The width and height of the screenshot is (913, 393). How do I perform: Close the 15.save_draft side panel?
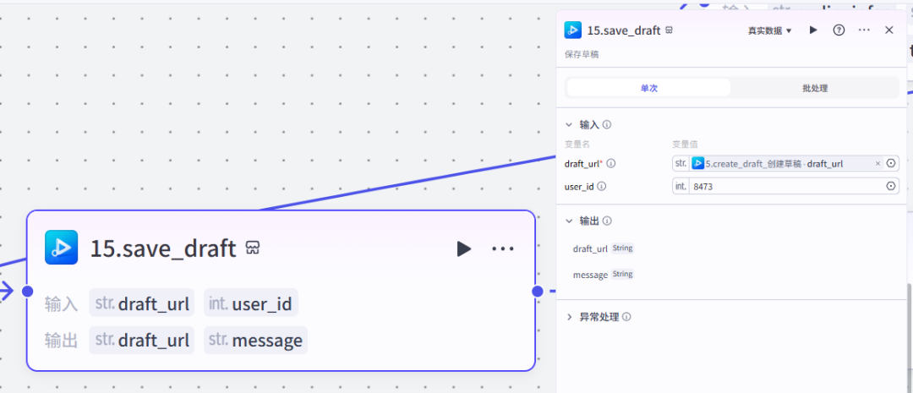tap(889, 30)
